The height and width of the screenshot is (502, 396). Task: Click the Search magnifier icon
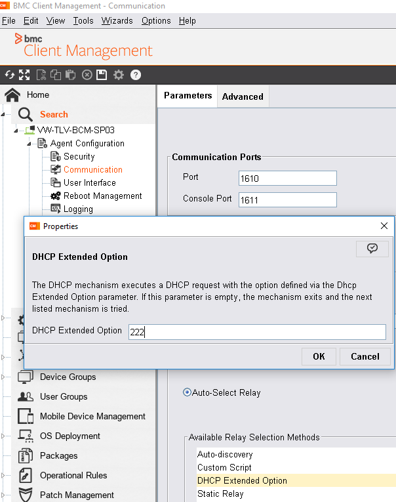pyautogui.click(x=26, y=115)
